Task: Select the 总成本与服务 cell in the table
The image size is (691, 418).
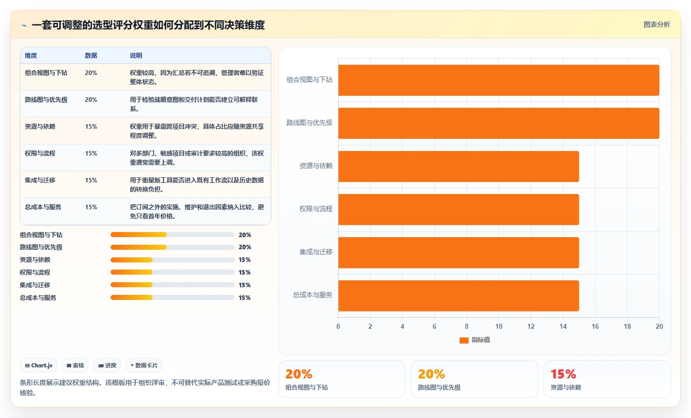Action: pos(43,207)
